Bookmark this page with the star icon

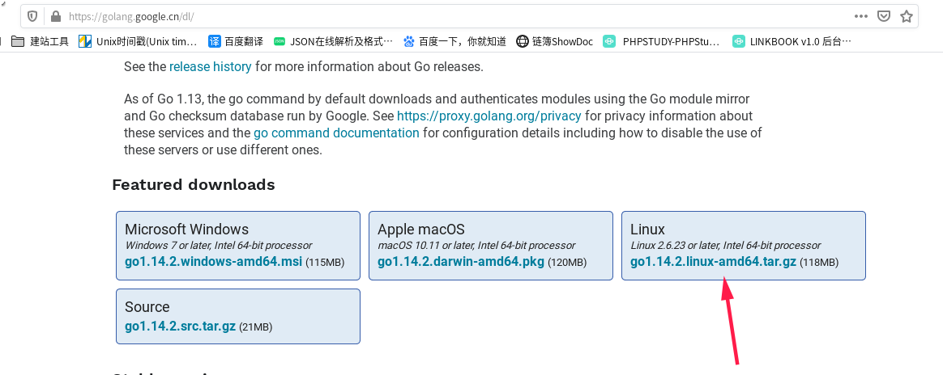(x=907, y=16)
